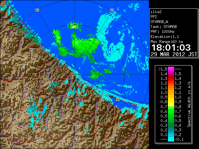Click the '40' range label on the coast, lower right
Viewport: 199px width, 149px height.
click(118, 99)
